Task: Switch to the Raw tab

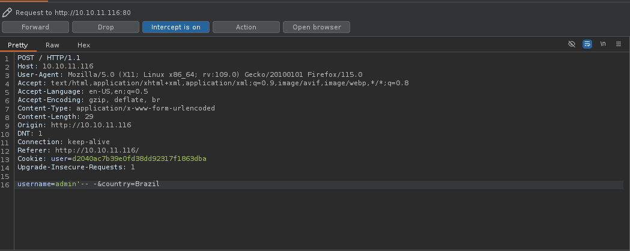Action: pyautogui.click(x=53, y=45)
